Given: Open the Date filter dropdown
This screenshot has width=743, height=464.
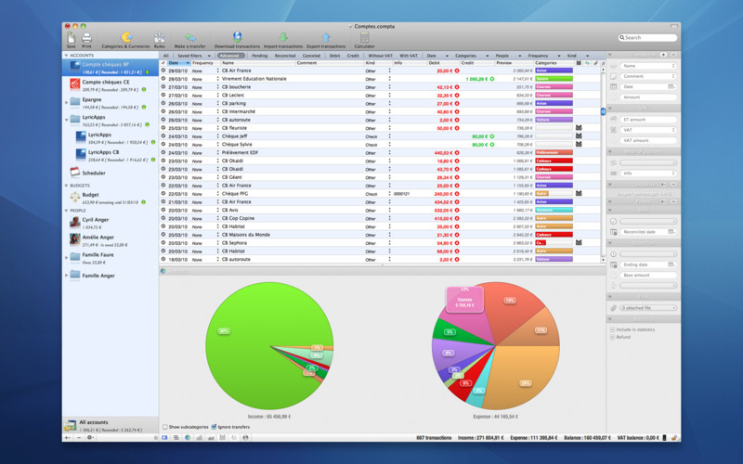Looking at the screenshot, I should click(437, 56).
